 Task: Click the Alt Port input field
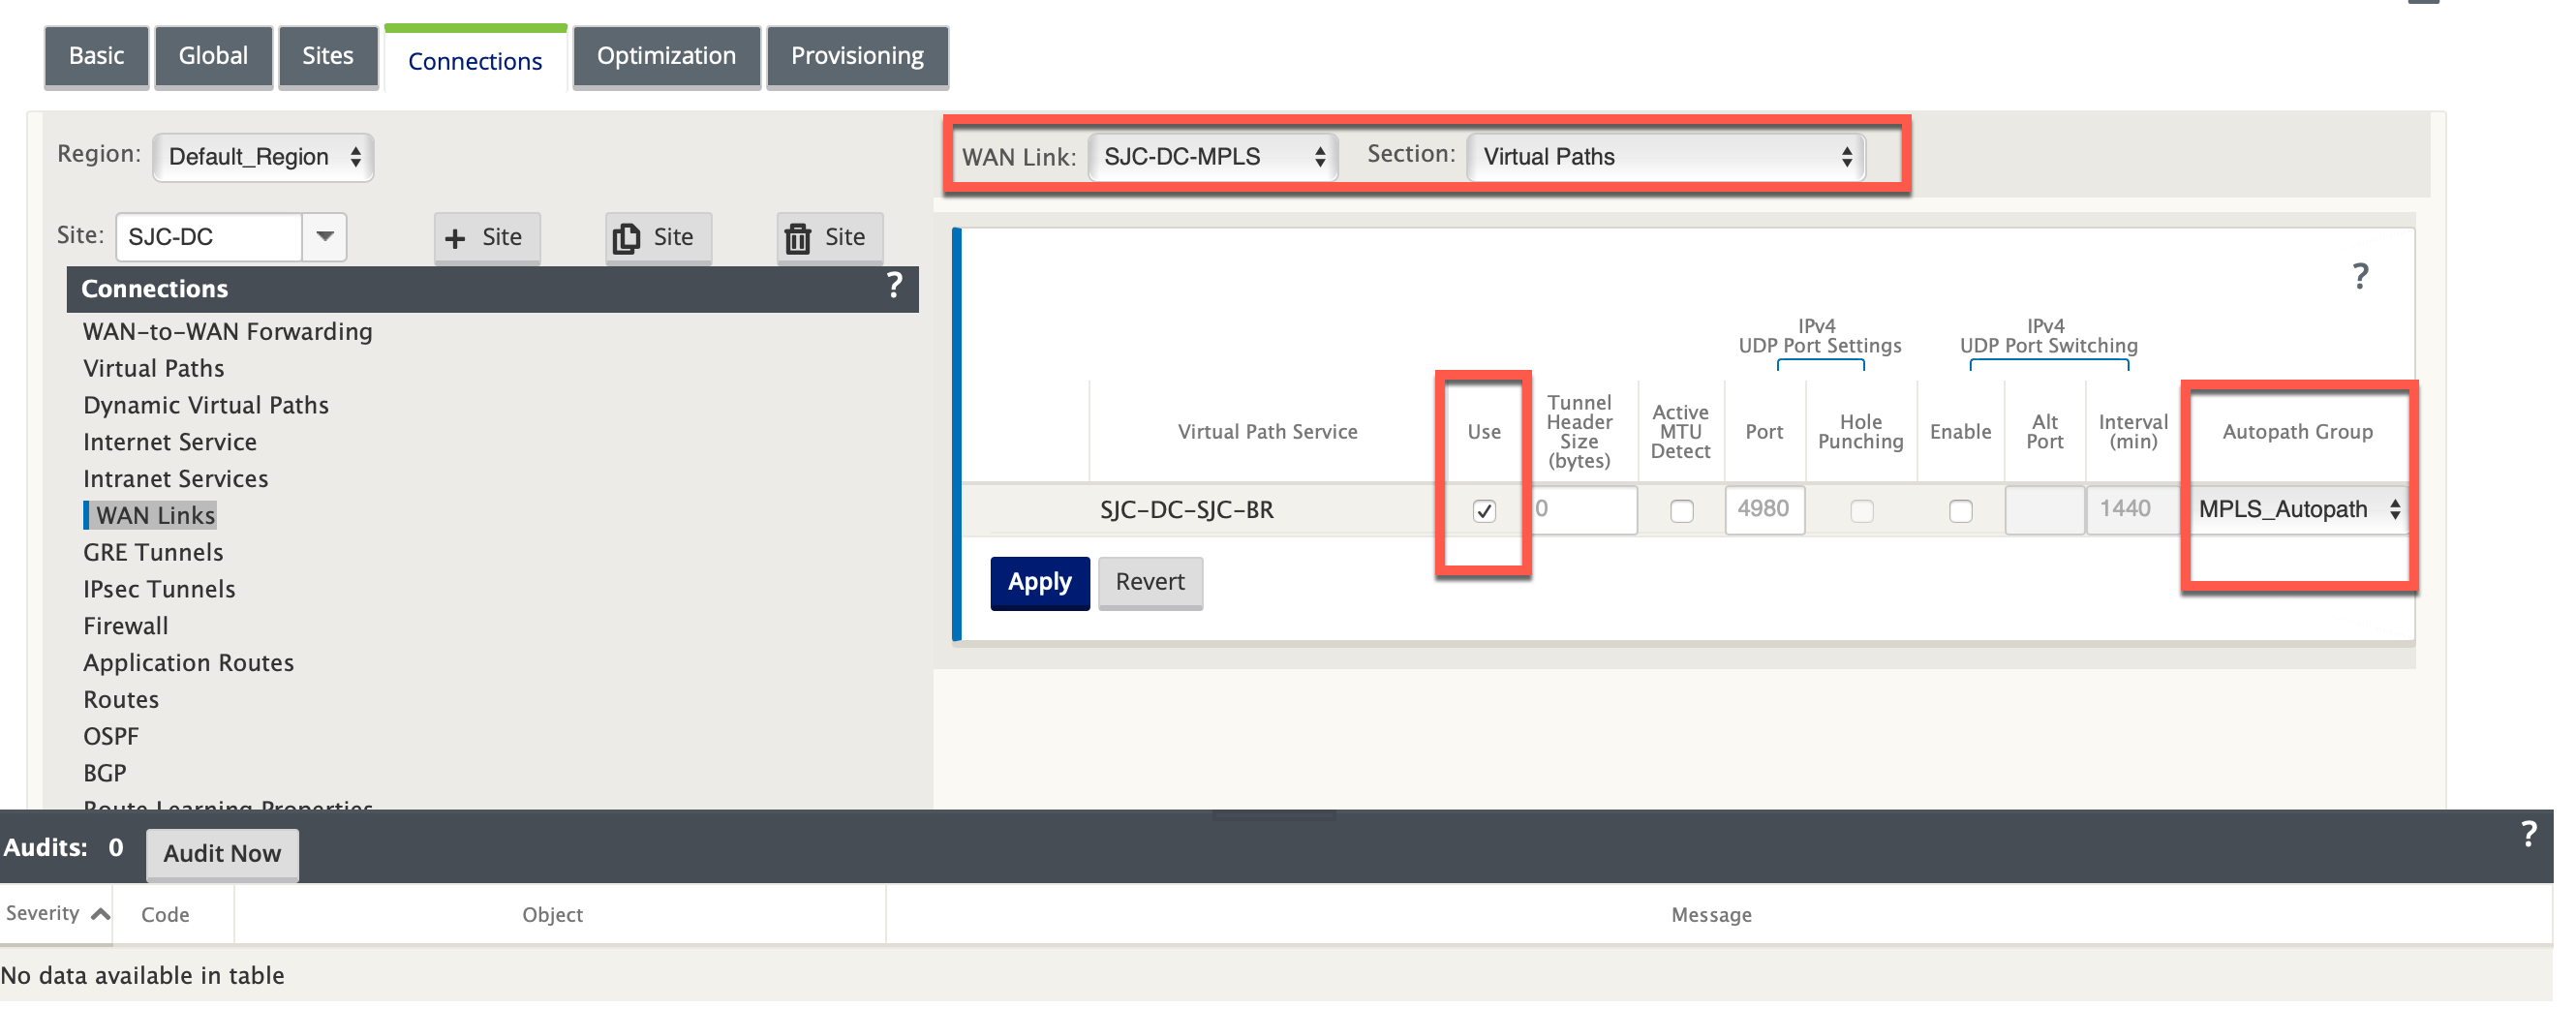point(2044,510)
